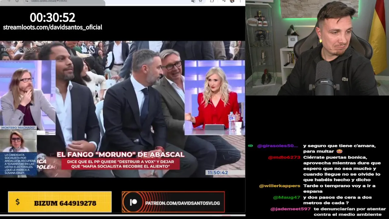Open chat user @girasoles50... profile
Viewport: 389px width, 219px height.
(277, 146)
